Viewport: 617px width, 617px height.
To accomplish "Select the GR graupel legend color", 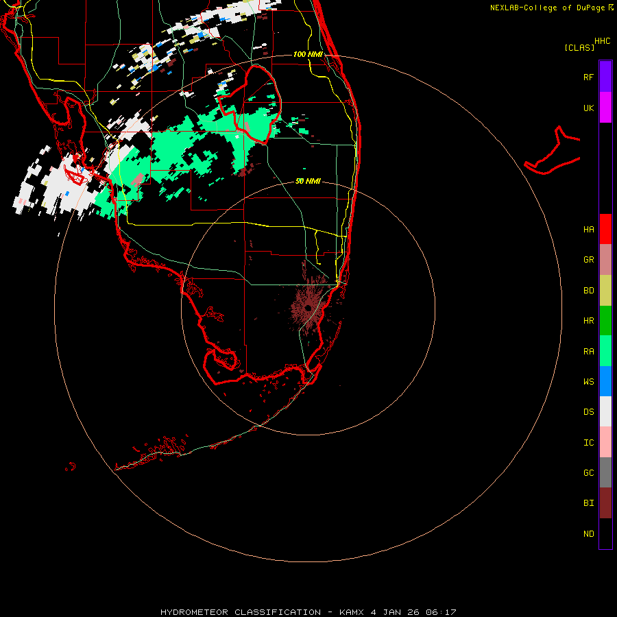I will 605,260.
